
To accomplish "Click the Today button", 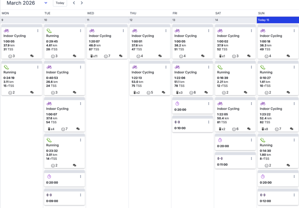I will click(x=60, y=3).
